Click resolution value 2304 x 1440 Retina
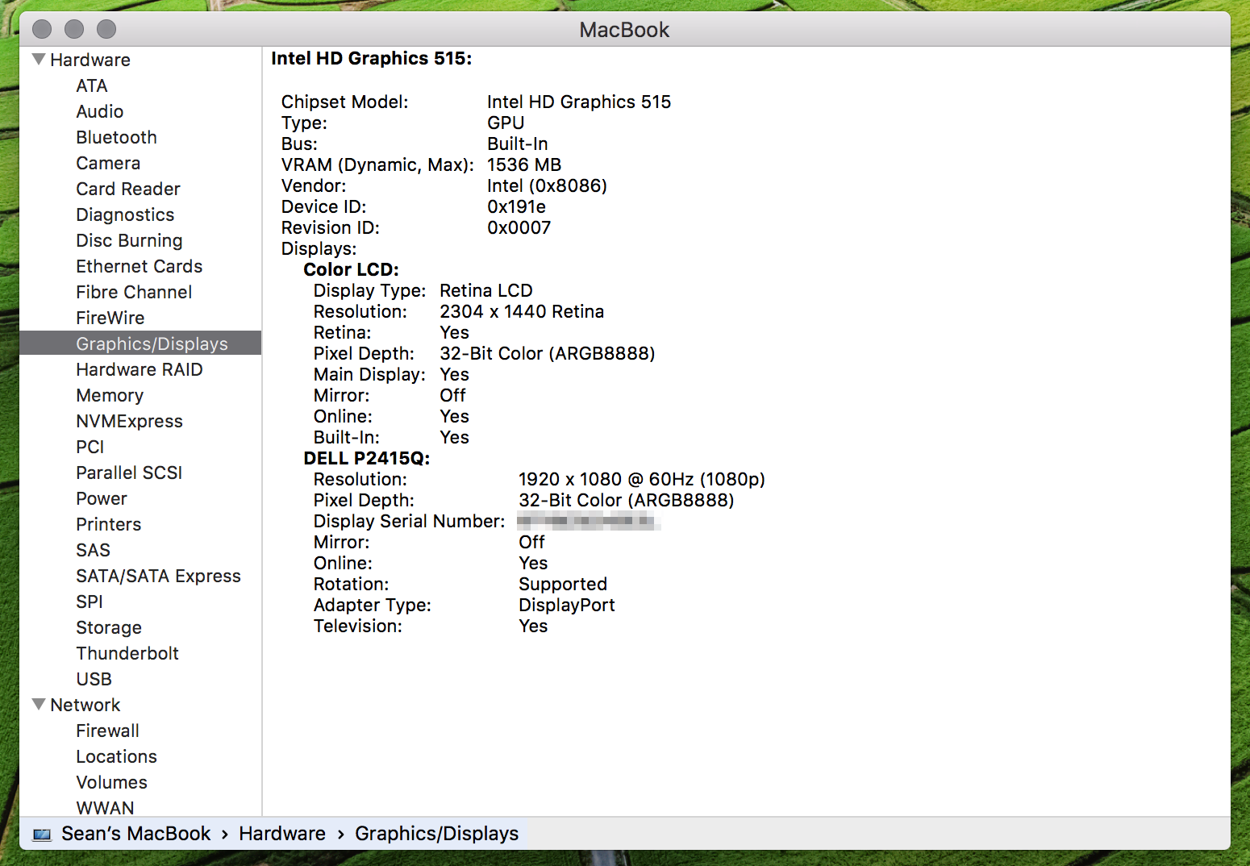1250x866 pixels. pos(522,311)
